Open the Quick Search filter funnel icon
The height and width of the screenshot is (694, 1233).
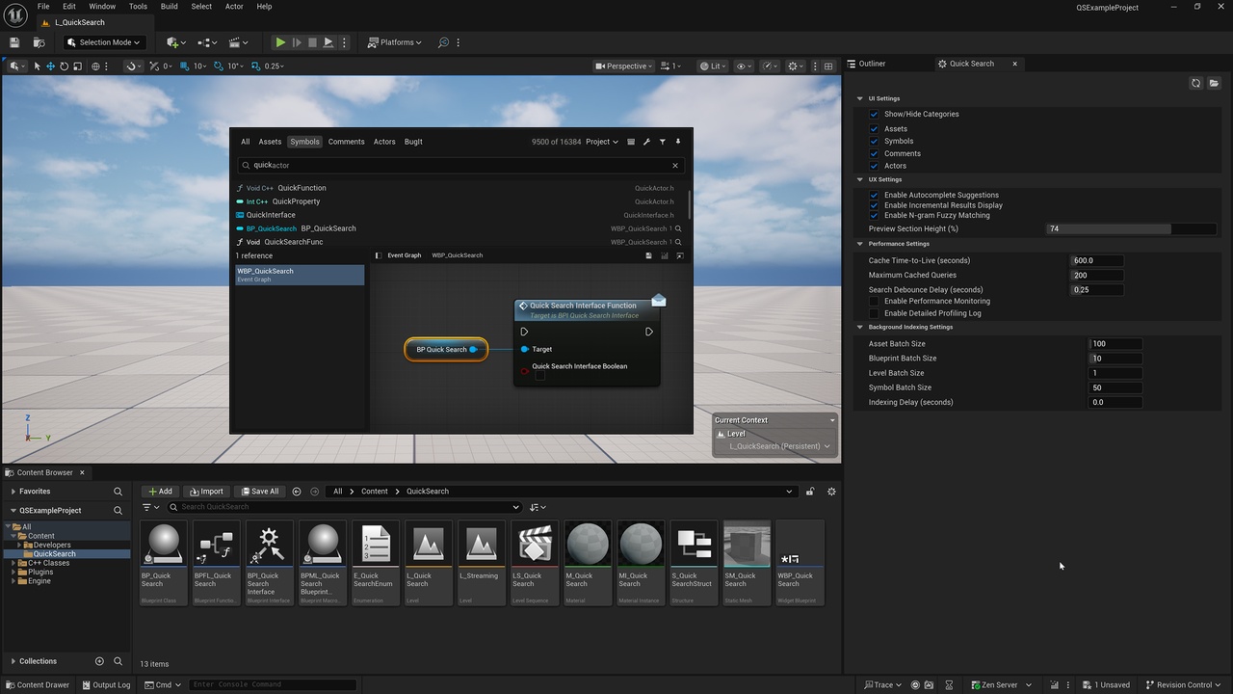click(x=662, y=142)
